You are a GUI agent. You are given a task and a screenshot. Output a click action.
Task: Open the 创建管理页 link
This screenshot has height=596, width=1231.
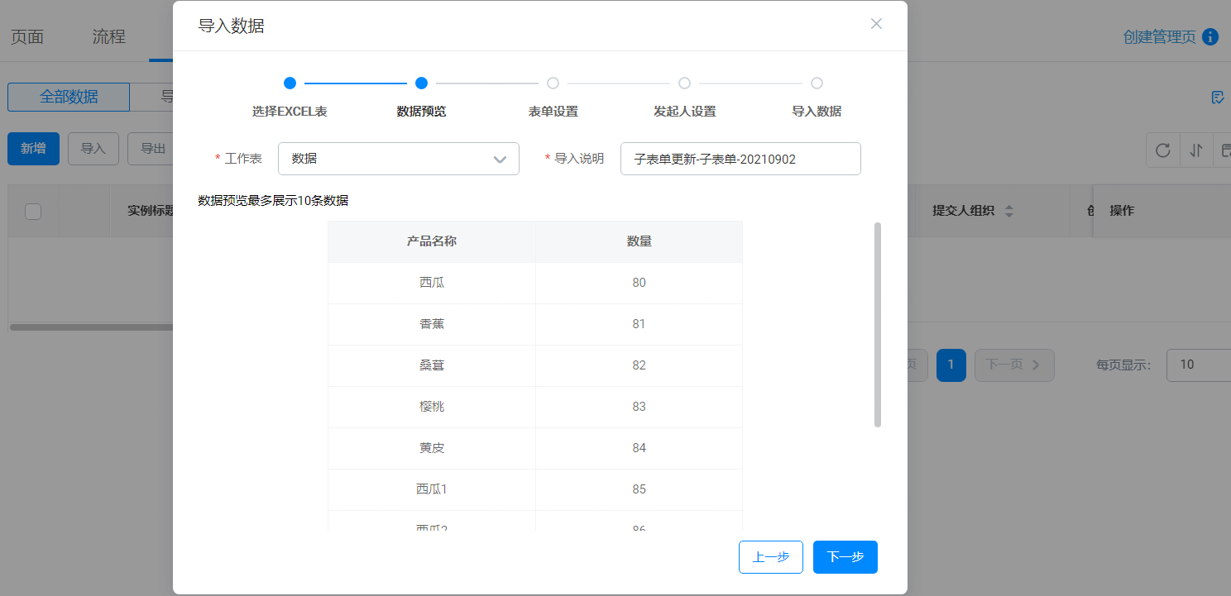tap(1160, 36)
